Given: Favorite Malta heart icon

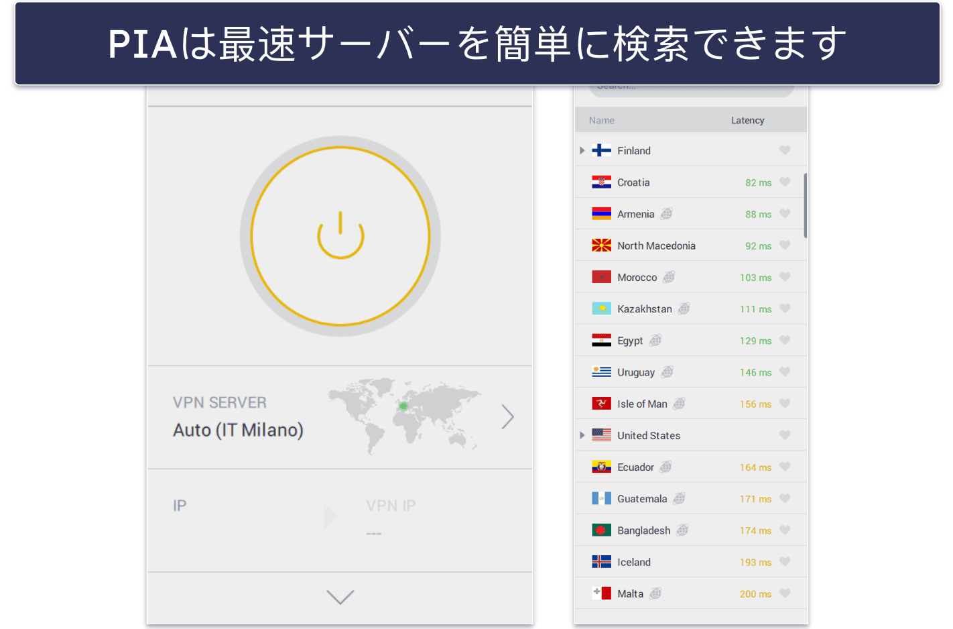Looking at the screenshot, I should tap(785, 593).
